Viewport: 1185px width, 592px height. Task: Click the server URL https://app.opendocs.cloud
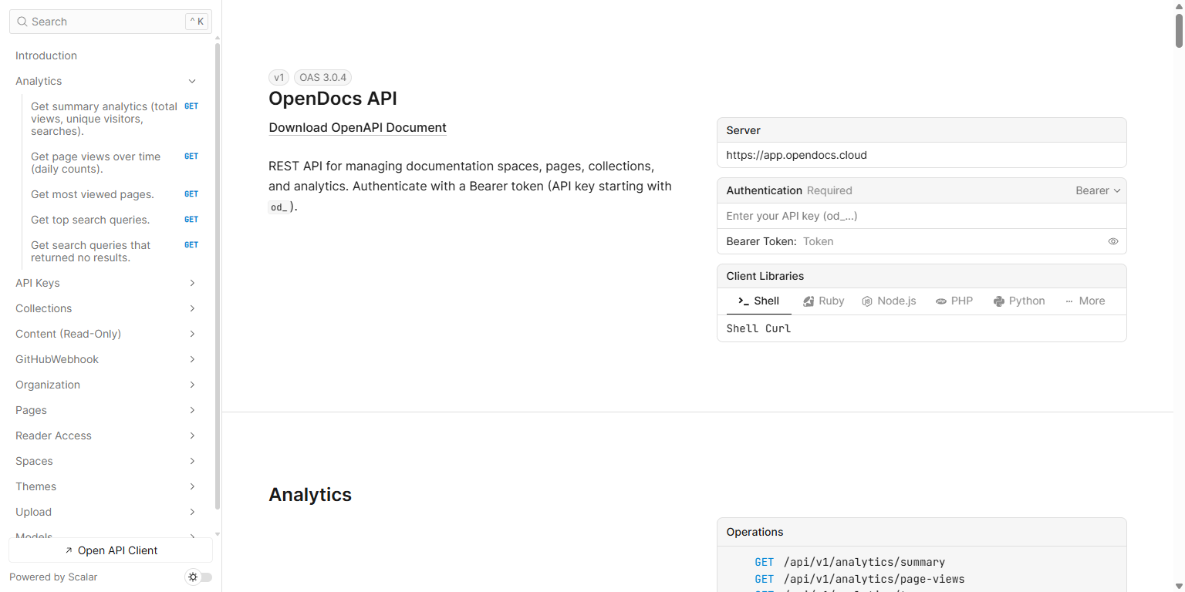tap(796, 155)
